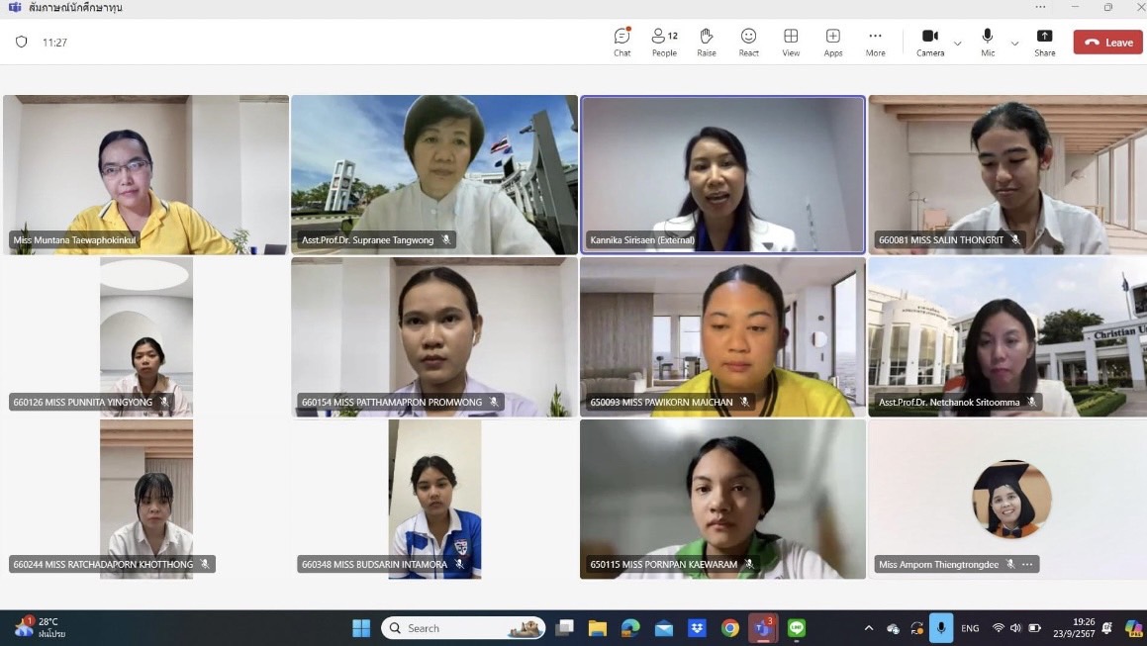Toggle the Mic mute button
Screen dimensions: 1147x646
988,42
